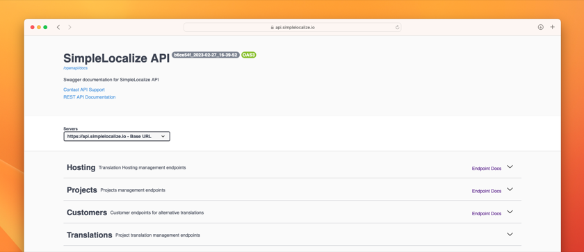Expand the Translations section chevron

pos(510,234)
